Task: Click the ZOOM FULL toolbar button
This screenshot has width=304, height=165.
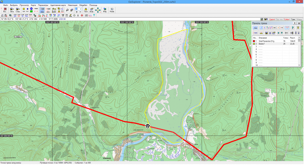Action: click(27, 15)
